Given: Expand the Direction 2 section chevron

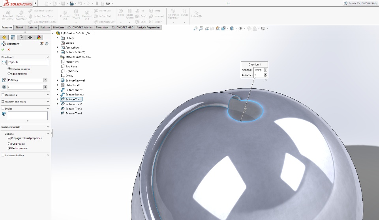Looking at the screenshot, I should 48,95.
